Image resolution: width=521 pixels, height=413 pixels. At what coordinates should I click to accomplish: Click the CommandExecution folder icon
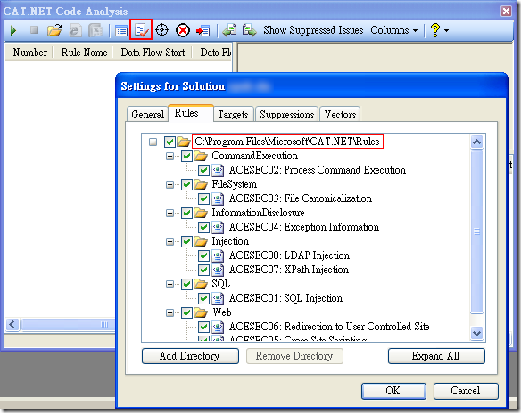(x=201, y=156)
